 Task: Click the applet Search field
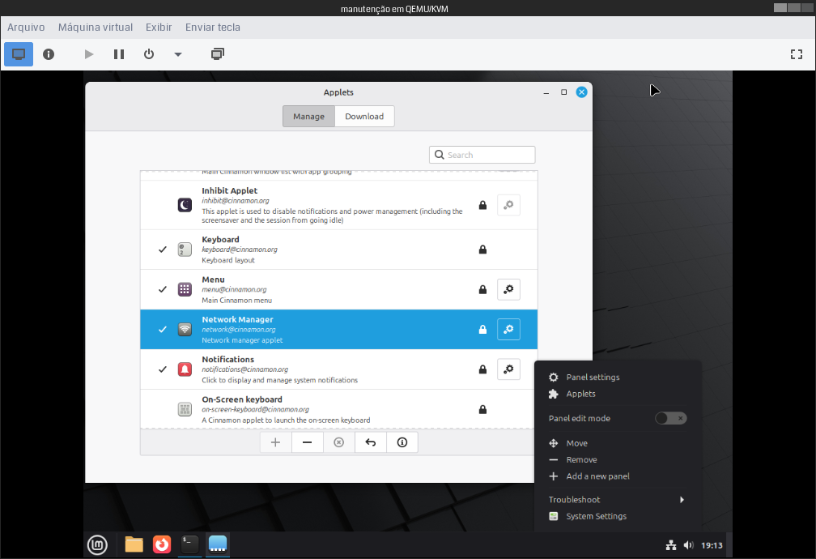[x=482, y=155]
